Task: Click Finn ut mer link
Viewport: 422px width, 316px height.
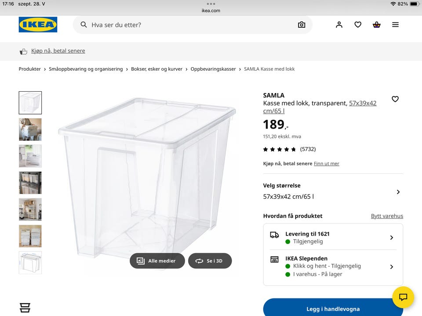Action: [326, 164]
